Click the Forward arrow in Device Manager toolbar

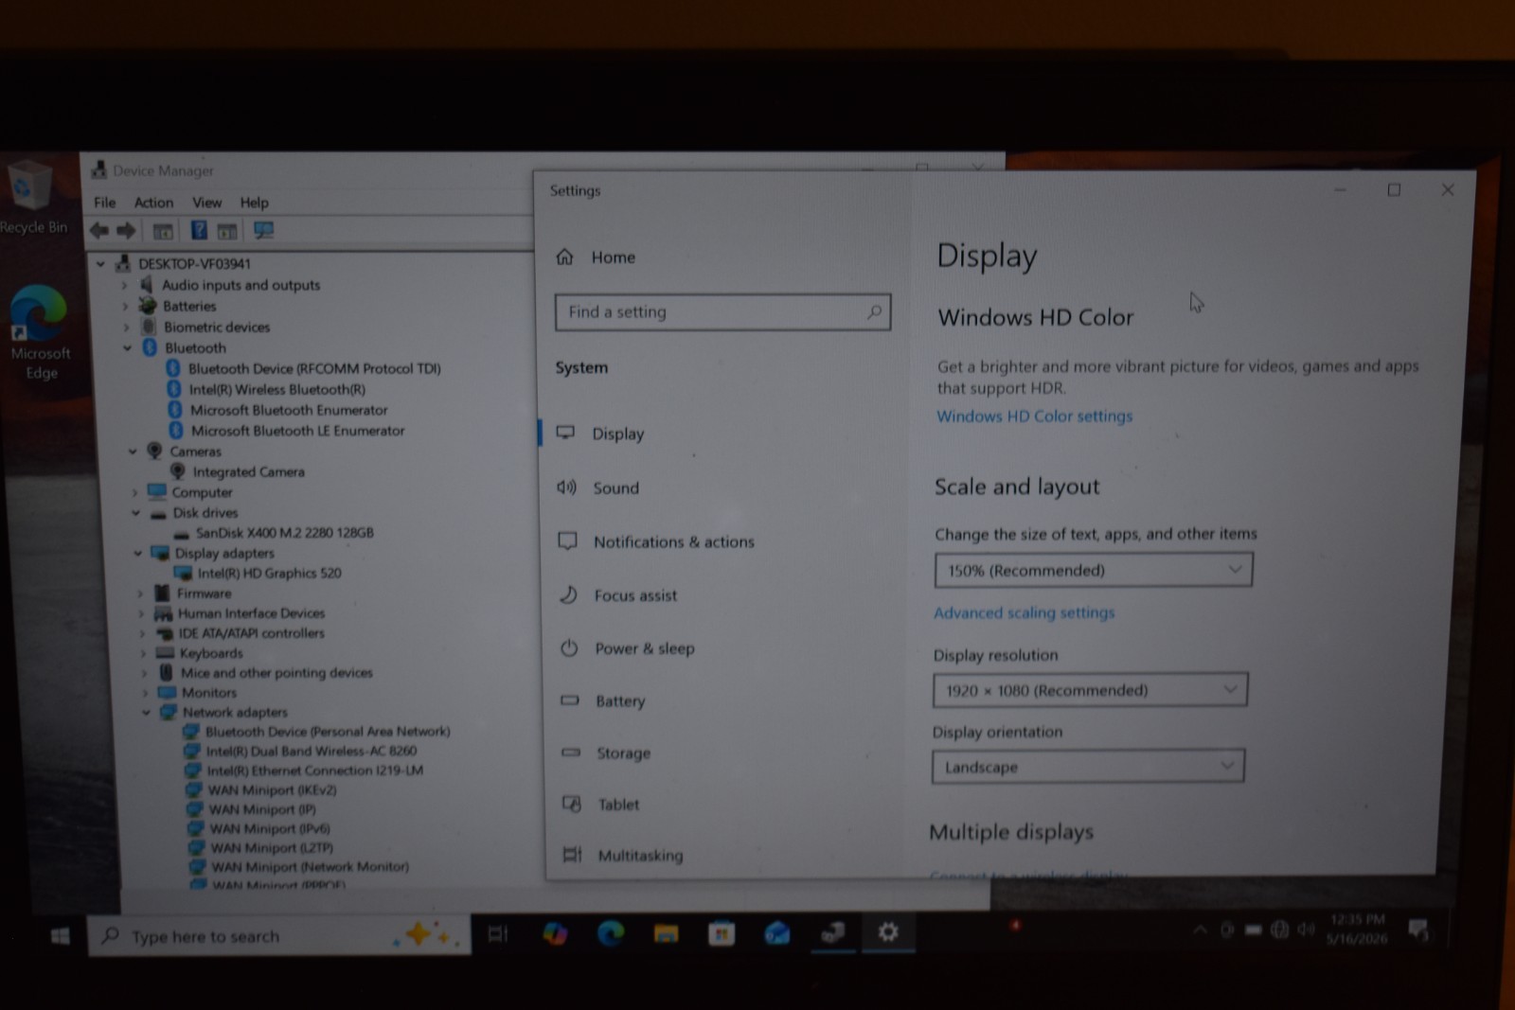[126, 230]
